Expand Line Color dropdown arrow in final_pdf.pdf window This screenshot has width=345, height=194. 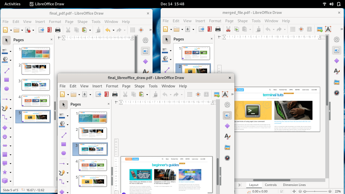tap(11, 52)
